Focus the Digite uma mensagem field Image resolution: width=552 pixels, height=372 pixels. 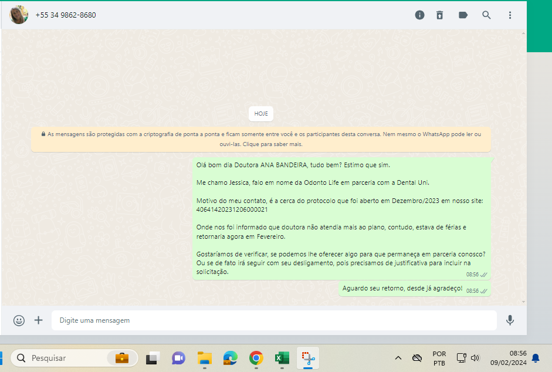(x=274, y=320)
